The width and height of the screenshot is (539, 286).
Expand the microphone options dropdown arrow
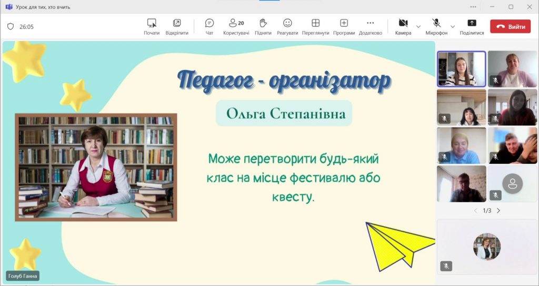[x=453, y=26]
